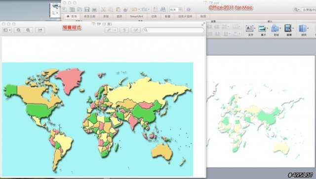Open the 排列 arrange dropdown arrow
The width and height of the screenshot is (316, 179).
click(x=308, y=29)
